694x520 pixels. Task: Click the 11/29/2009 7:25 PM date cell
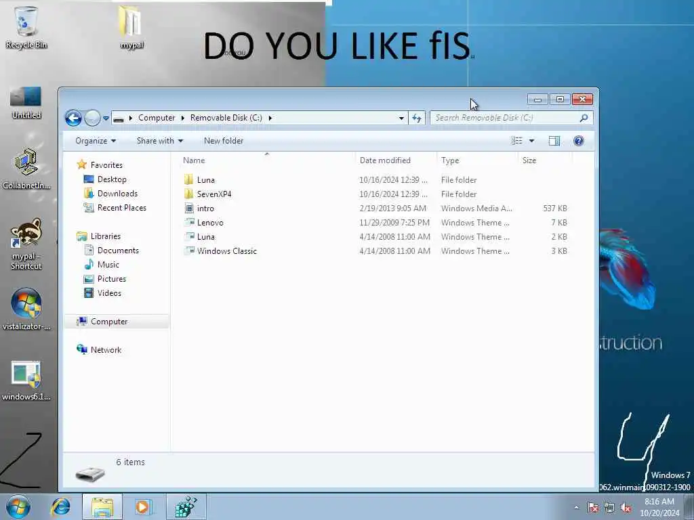click(x=394, y=222)
